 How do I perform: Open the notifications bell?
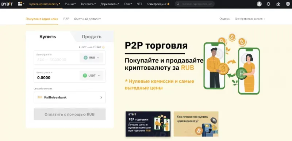tap(268, 4)
